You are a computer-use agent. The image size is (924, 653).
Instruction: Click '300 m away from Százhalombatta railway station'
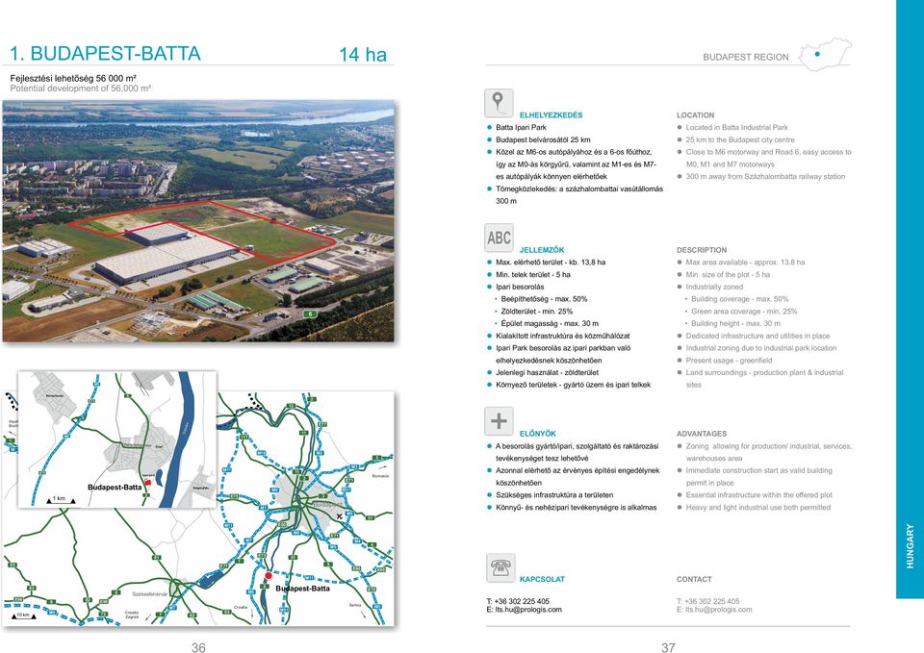(765, 177)
